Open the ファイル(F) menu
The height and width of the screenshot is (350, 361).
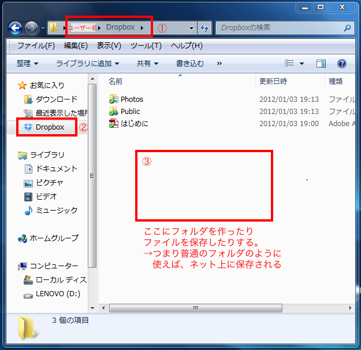click(36, 46)
